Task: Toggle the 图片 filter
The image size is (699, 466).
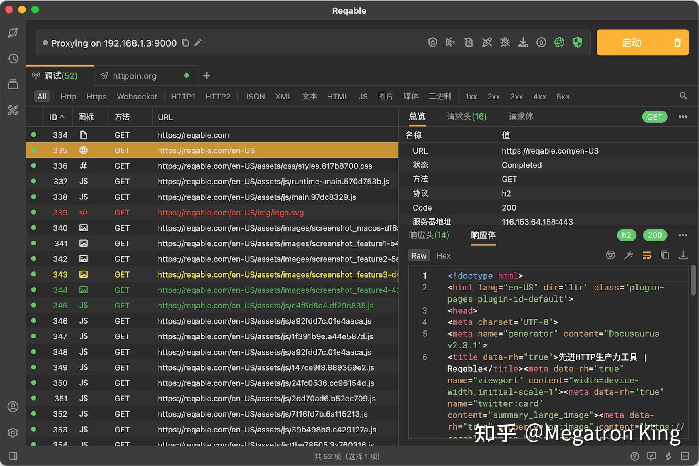Action: click(x=385, y=96)
